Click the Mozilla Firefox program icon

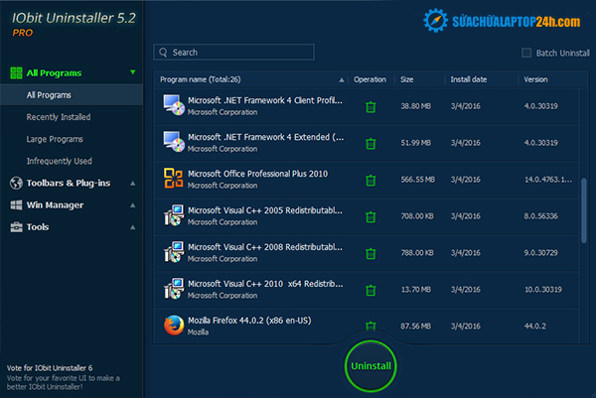(173, 326)
